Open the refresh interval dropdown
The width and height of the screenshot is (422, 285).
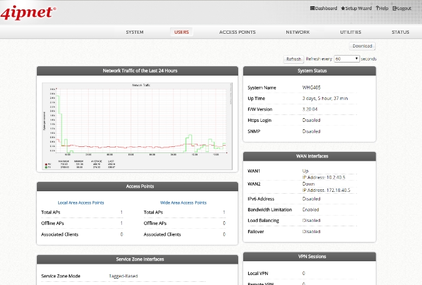346,59
